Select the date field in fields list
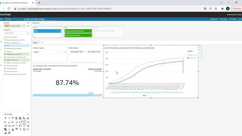 tap(17, 46)
